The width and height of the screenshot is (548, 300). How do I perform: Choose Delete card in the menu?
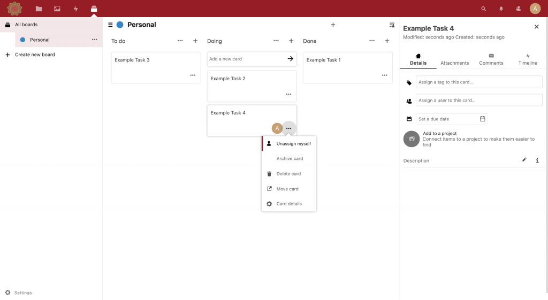[x=288, y=174]
